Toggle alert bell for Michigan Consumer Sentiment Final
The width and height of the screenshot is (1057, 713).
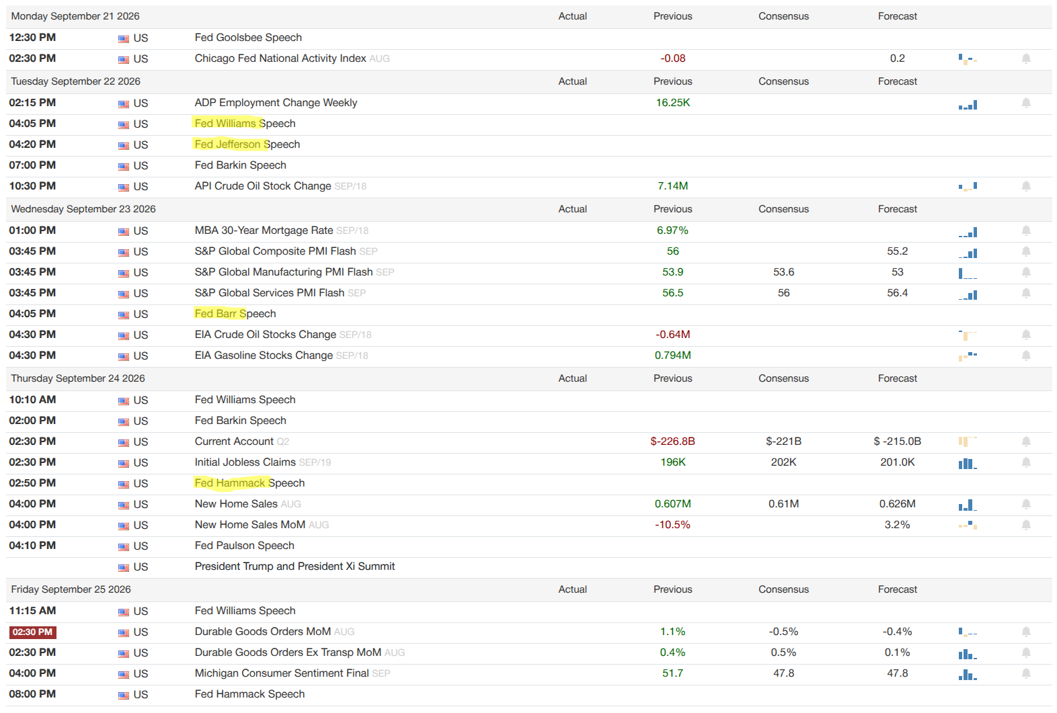[1026, 673]
